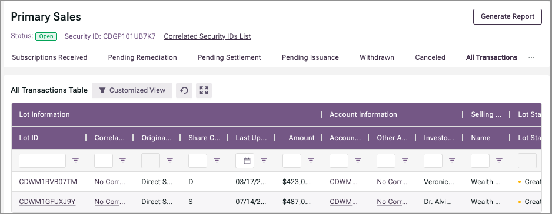Open lot CDWM1RVB07TM details

click(x=48, y=182)
